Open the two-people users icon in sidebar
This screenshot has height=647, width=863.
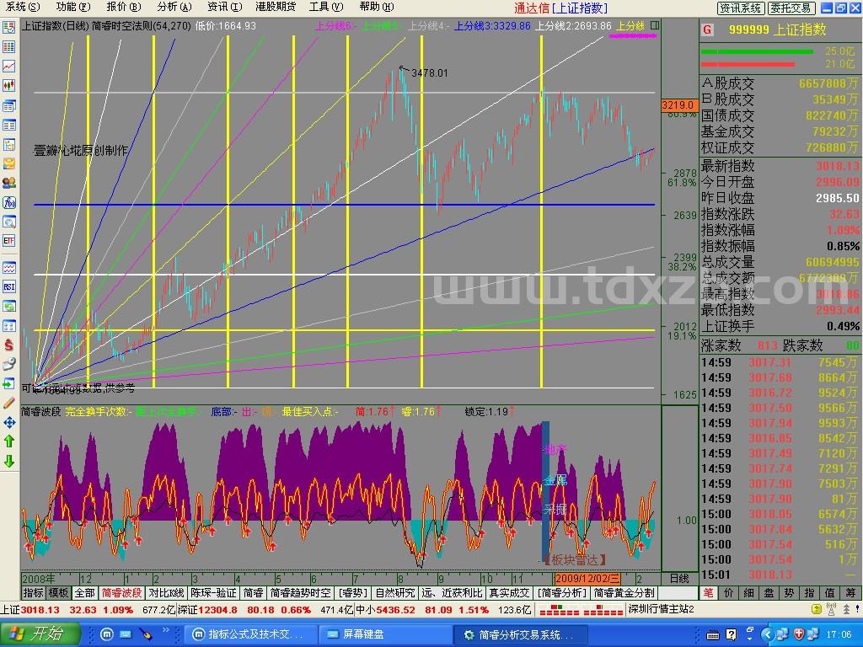click(8, 183)
